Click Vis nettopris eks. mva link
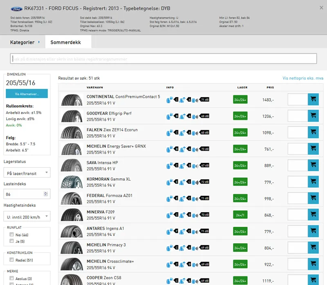This screenshot has width=327, height=285. click(x=303, y=78)
